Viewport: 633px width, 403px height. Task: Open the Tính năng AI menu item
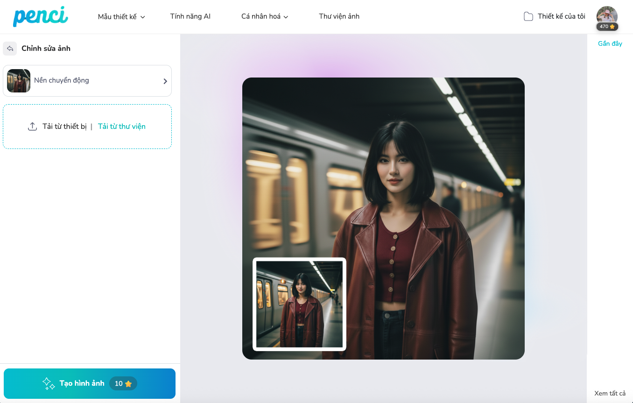coord(190,16)
